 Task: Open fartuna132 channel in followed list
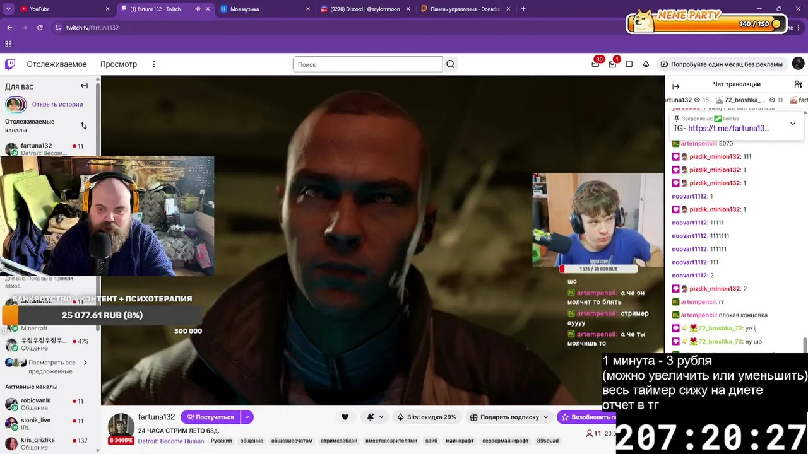point(48,149)
